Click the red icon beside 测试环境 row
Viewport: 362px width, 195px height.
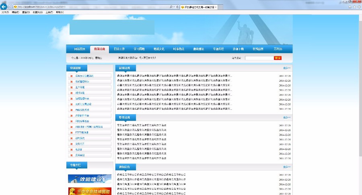click(x=71, y=93)
